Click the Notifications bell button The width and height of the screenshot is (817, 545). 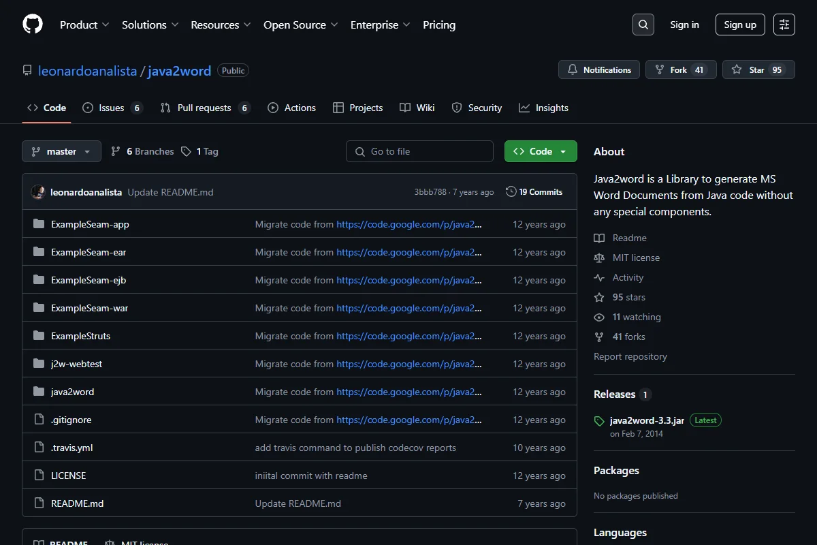tap(599, 69)
